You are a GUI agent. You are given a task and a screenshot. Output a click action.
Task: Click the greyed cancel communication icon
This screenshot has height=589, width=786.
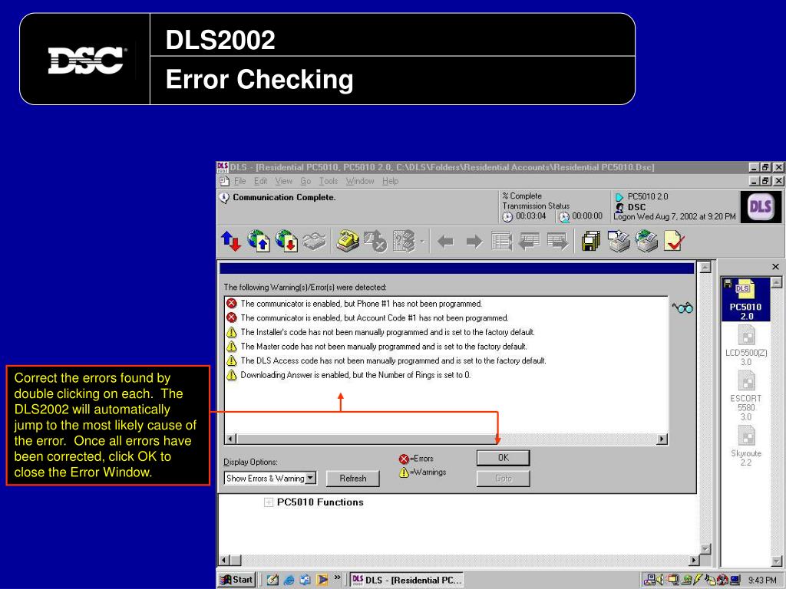(x=375, y=242)
